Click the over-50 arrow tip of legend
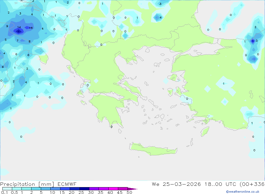The image size is (265, 194). (132, 189)
